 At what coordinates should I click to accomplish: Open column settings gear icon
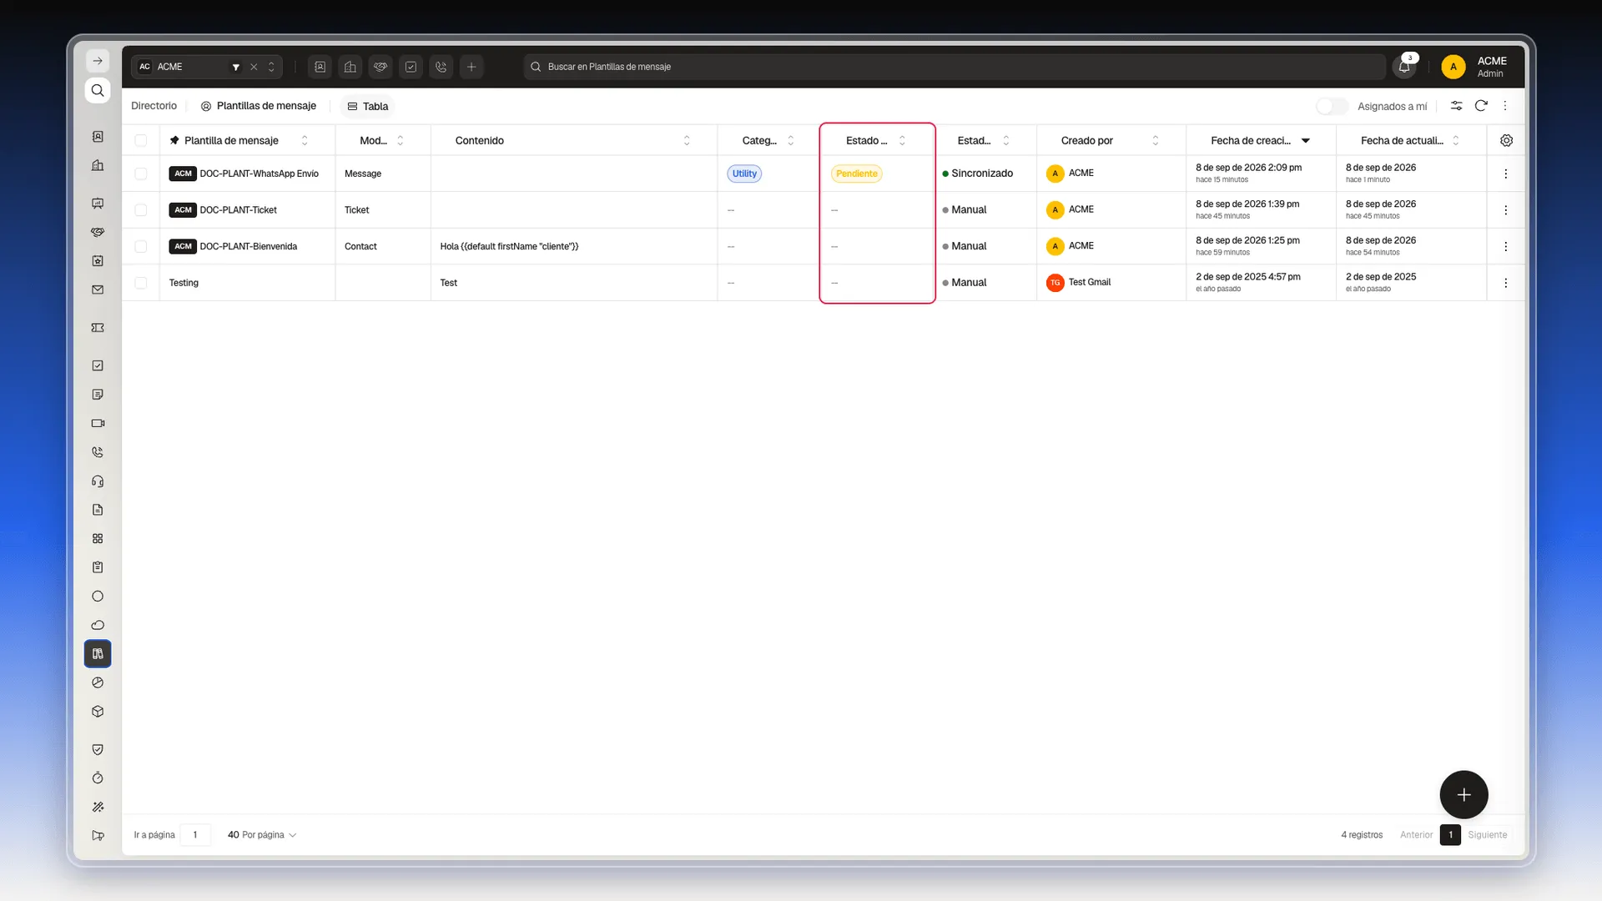[1506, 140]
